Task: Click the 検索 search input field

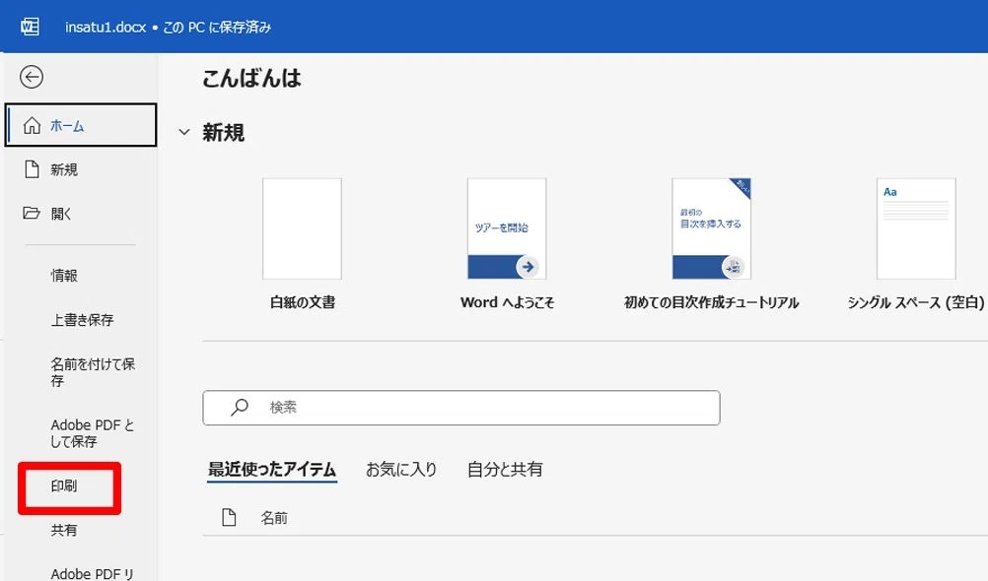Action: coord(461,408)
